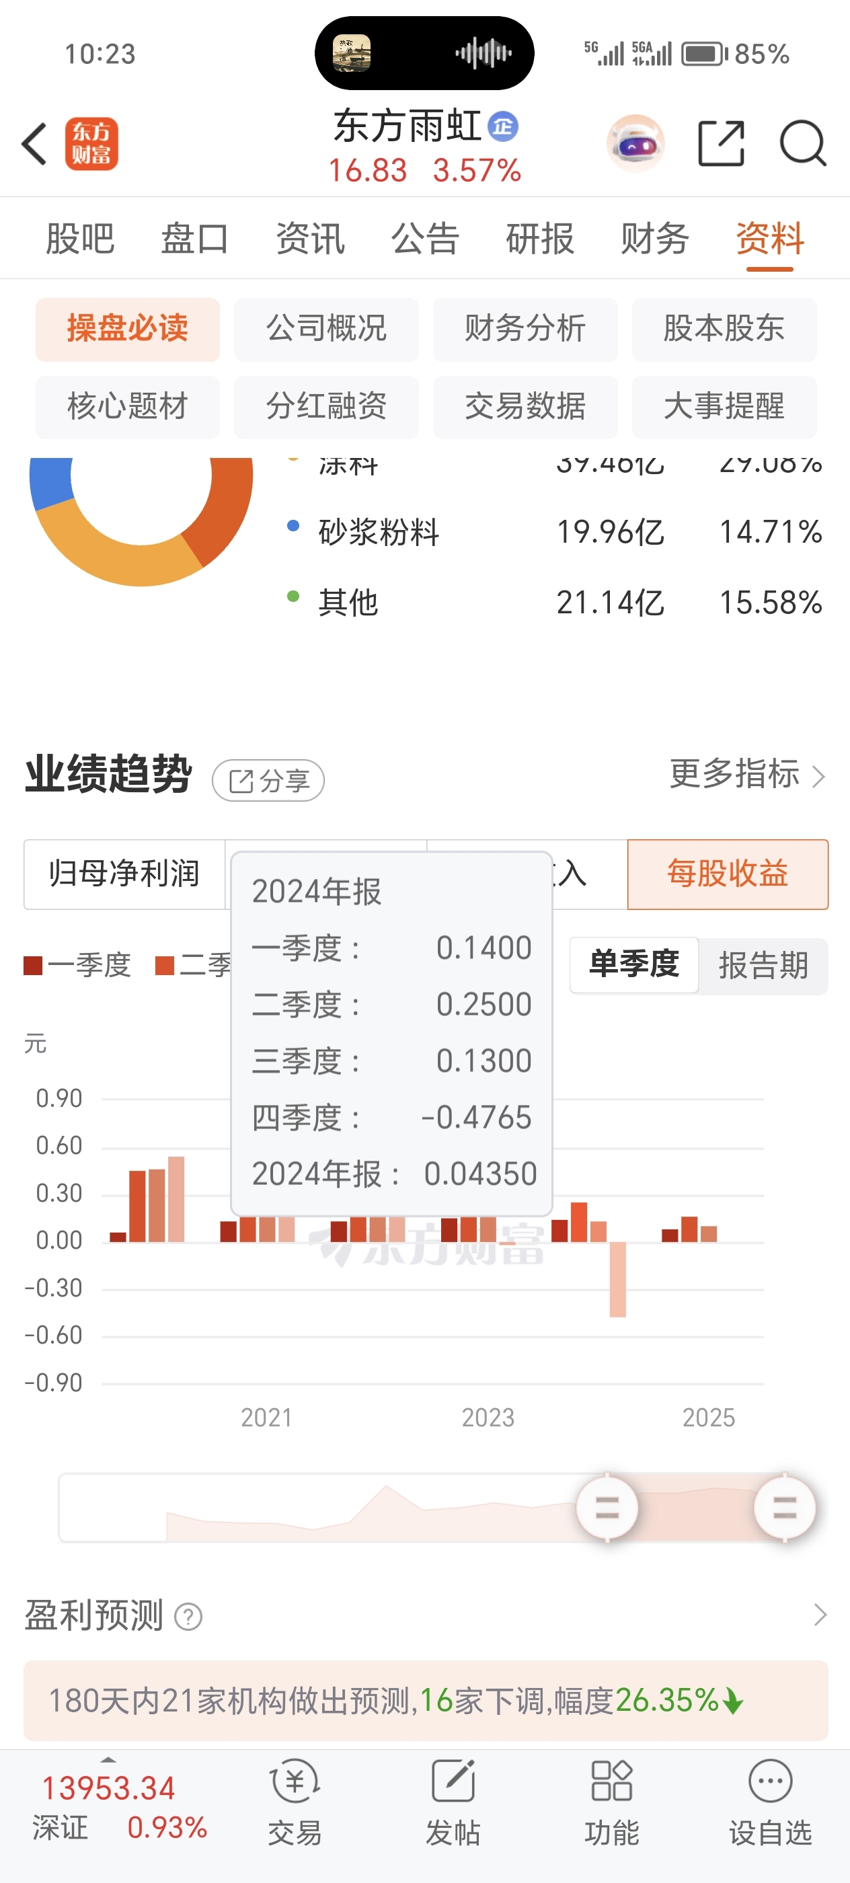Expand the 深证 index ticker arrow

(108, 1759)
